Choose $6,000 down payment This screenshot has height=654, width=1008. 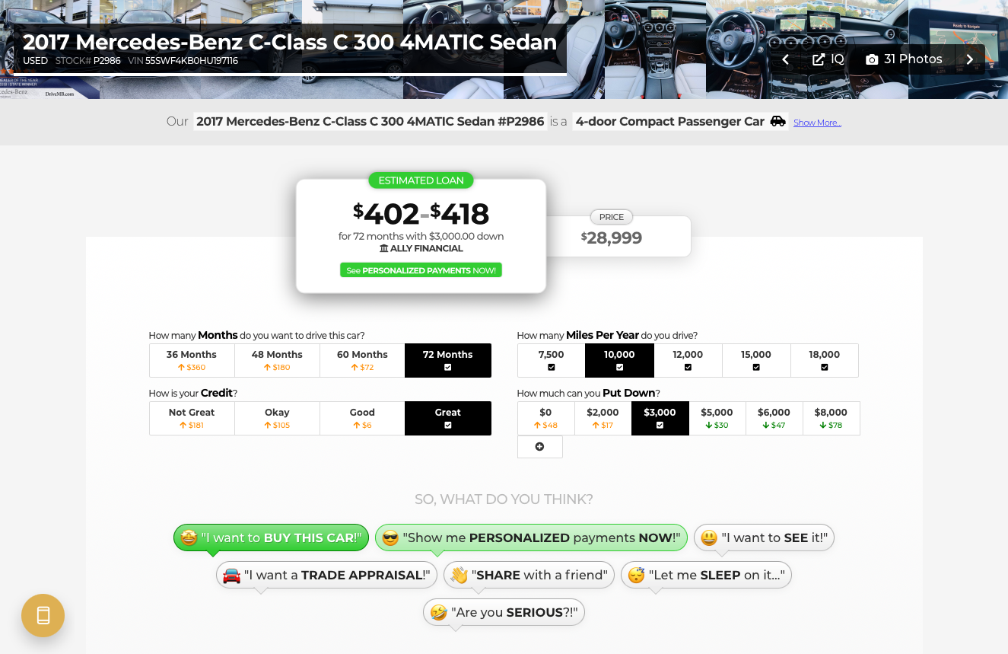pyautogui.click(x=774, y=418)
